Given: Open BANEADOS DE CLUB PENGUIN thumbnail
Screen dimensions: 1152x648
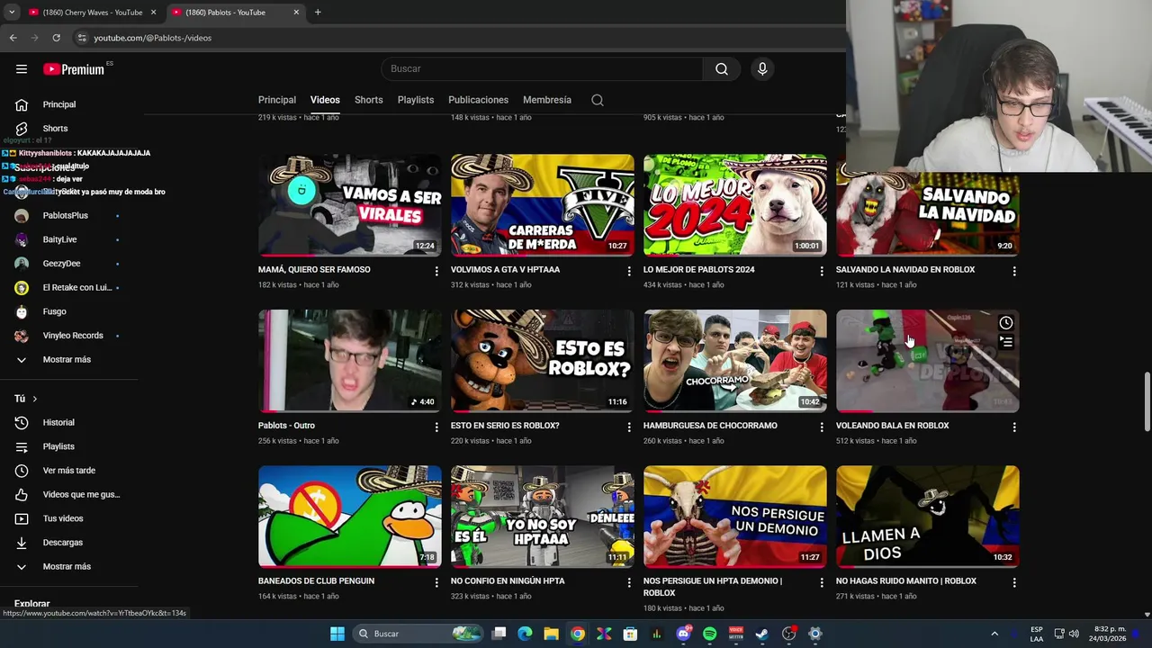Looking at the screenshot, I should [350, 517].
